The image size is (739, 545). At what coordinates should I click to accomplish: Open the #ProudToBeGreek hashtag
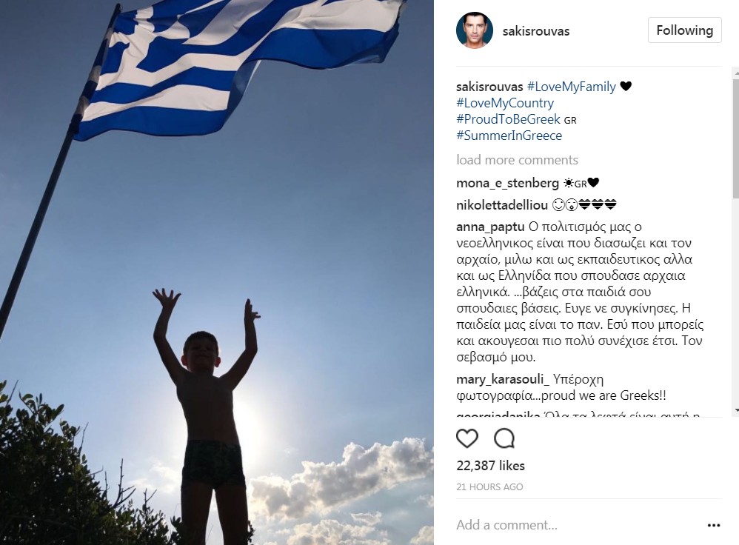508,118
